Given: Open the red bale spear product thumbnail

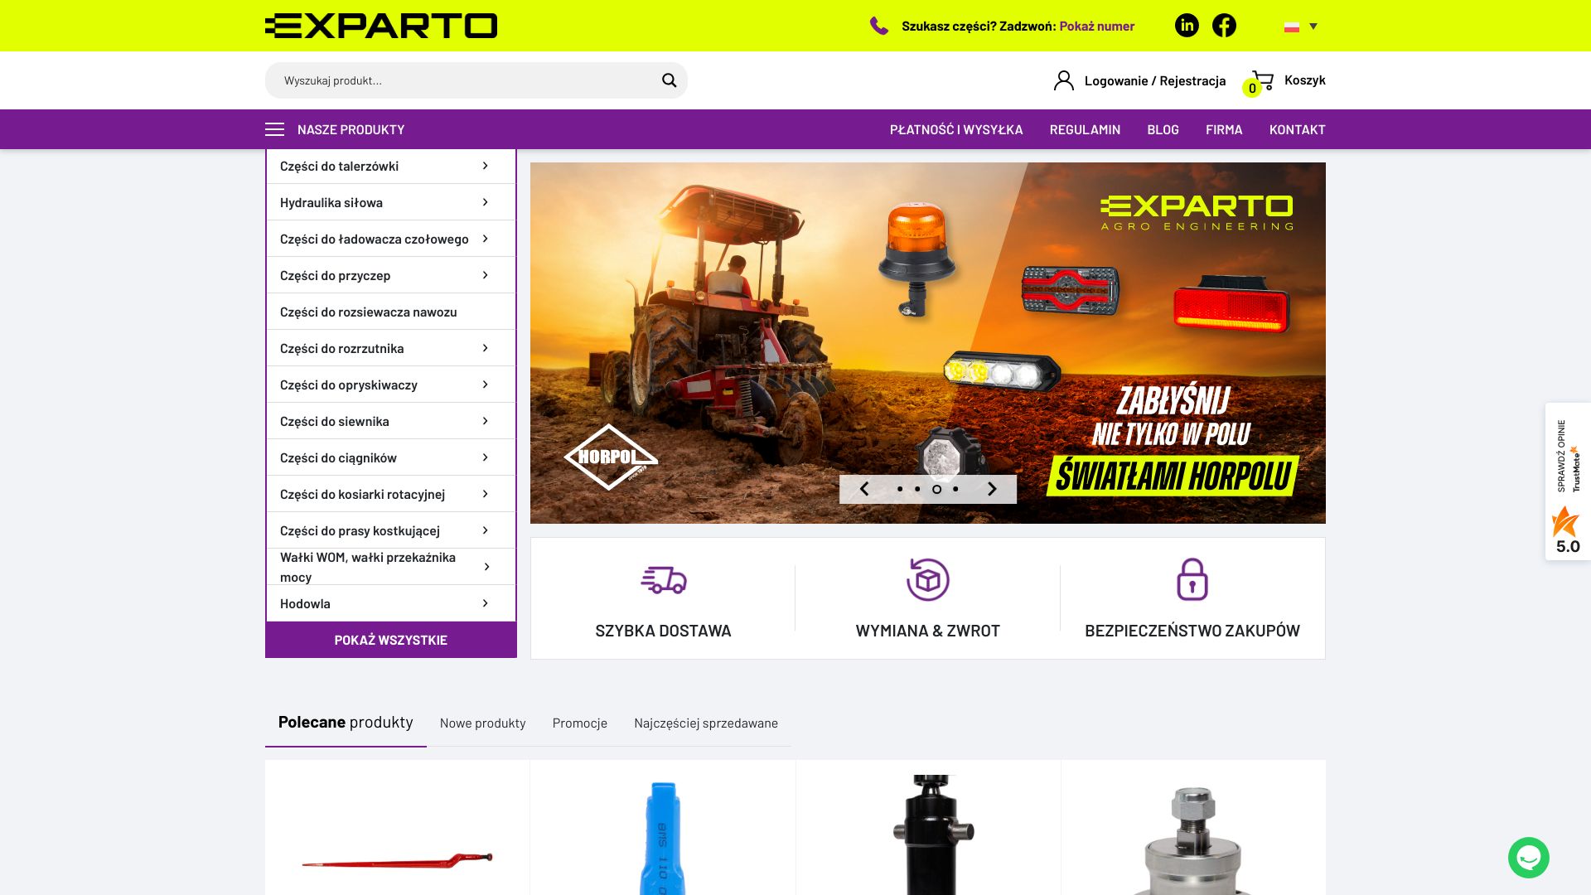Looking at the screenshot, I should point(397,860).
